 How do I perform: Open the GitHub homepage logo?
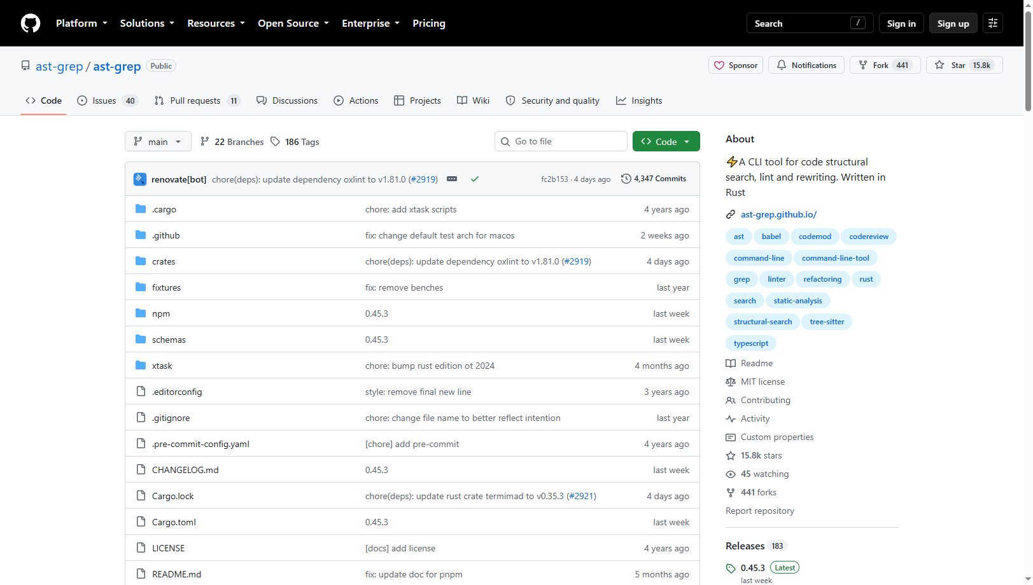tap(31, 24)
